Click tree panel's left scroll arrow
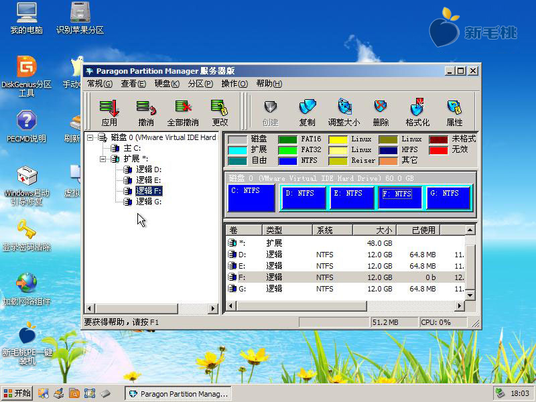Image resolution: width=536 pixels, height=402 pixels. [x=90, y=309]
